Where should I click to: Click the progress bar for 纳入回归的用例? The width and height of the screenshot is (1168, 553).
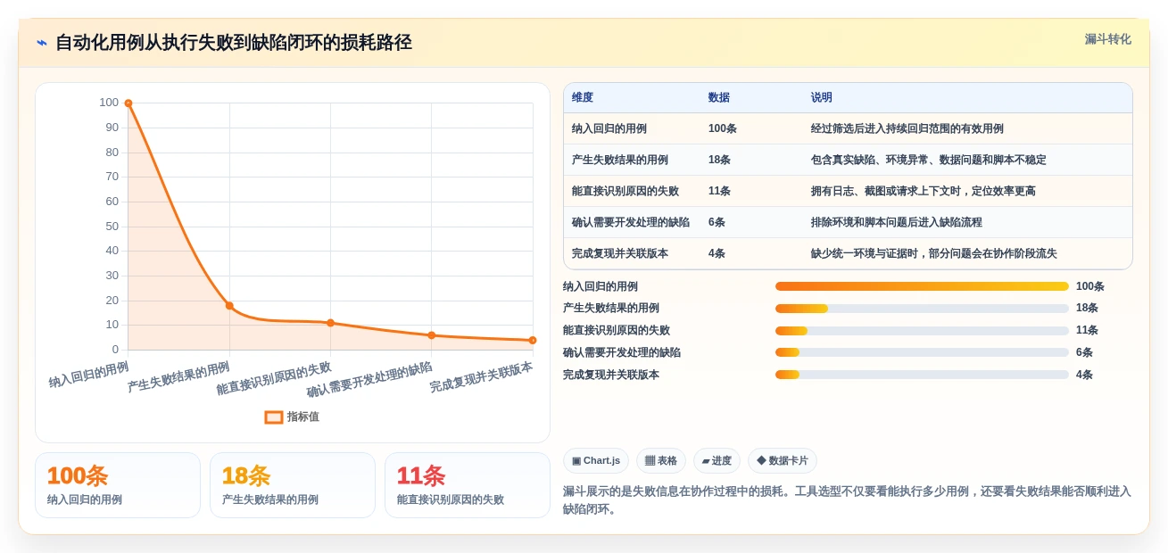922,286
